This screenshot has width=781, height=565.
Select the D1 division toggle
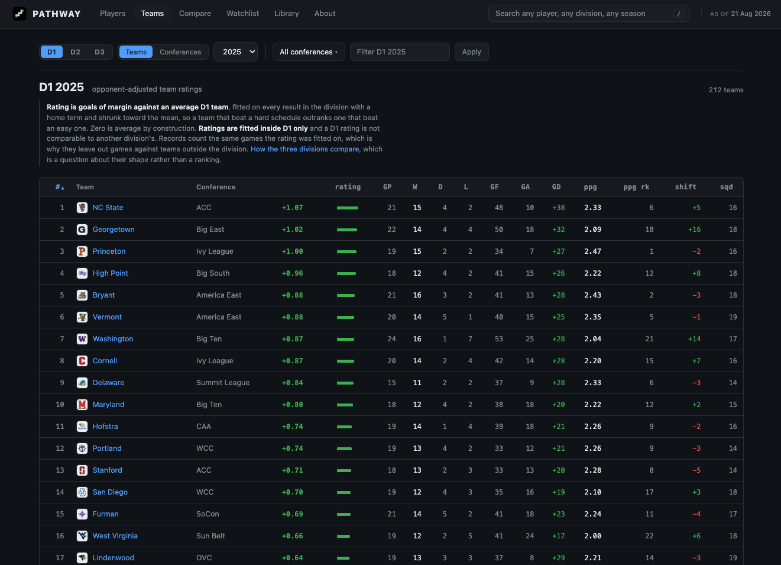tap(52, 52)
